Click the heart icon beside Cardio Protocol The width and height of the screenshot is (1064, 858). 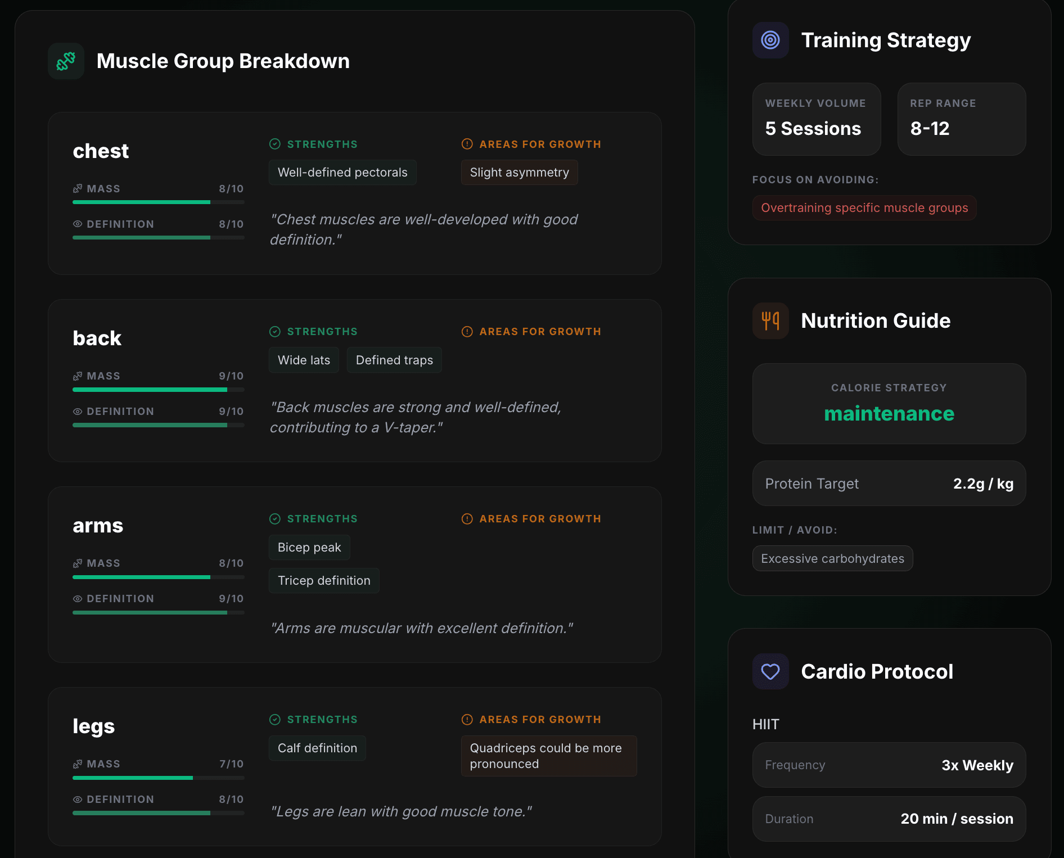[770, 671]
